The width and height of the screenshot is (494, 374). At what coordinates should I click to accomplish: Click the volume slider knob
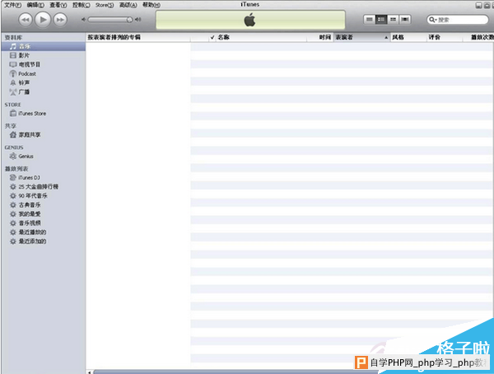pos(129,20)
